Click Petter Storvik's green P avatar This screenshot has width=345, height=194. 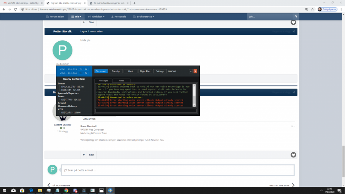(x=62, y=50)
